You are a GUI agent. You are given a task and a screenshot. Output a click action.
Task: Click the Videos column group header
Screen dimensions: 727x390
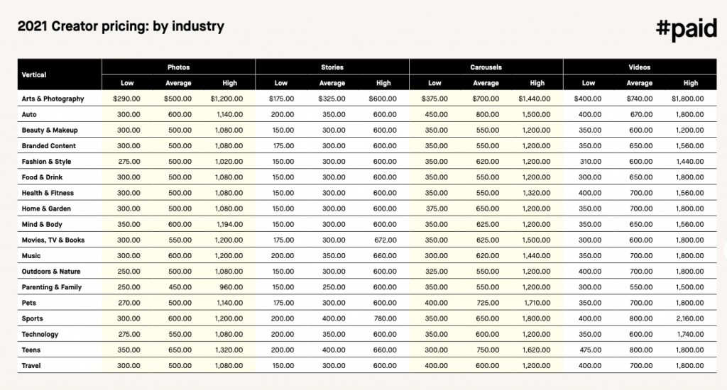pyautogui.click(x=639, y=67)
